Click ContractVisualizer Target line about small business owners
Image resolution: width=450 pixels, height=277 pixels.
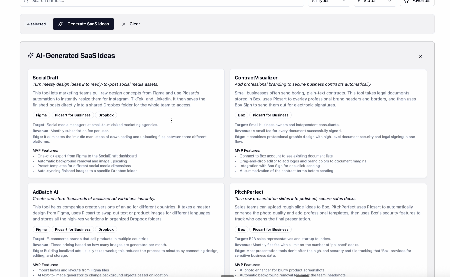pos(287,125)
